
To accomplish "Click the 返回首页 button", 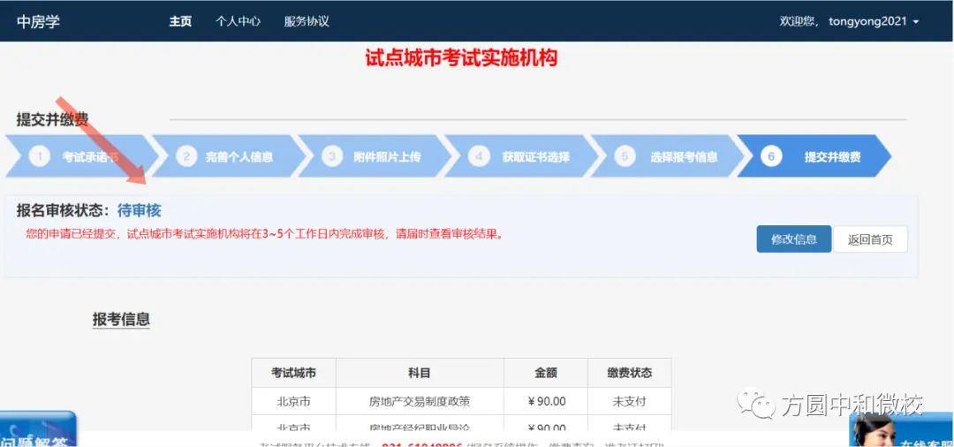I will point(870,239).
